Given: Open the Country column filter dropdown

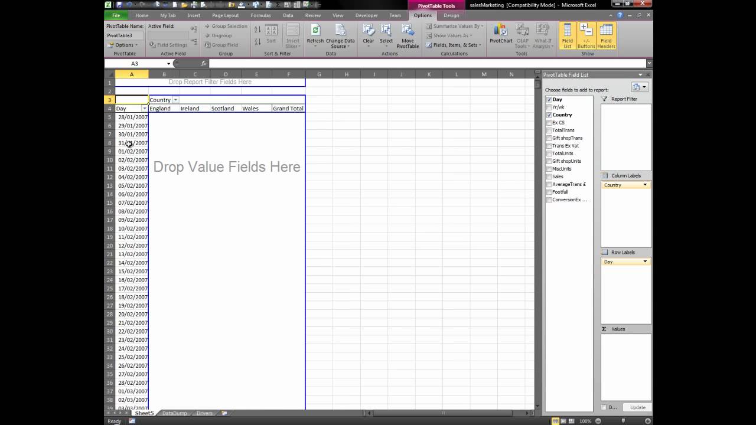Looking at the screenshot, I should [175, 100].
